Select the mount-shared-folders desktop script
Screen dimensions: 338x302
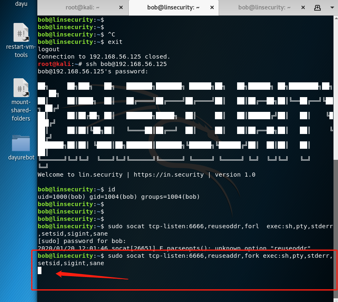[x=21, y=100]
